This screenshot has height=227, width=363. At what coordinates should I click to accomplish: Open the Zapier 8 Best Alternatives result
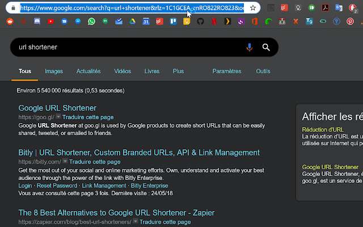(x=116, y=213)
